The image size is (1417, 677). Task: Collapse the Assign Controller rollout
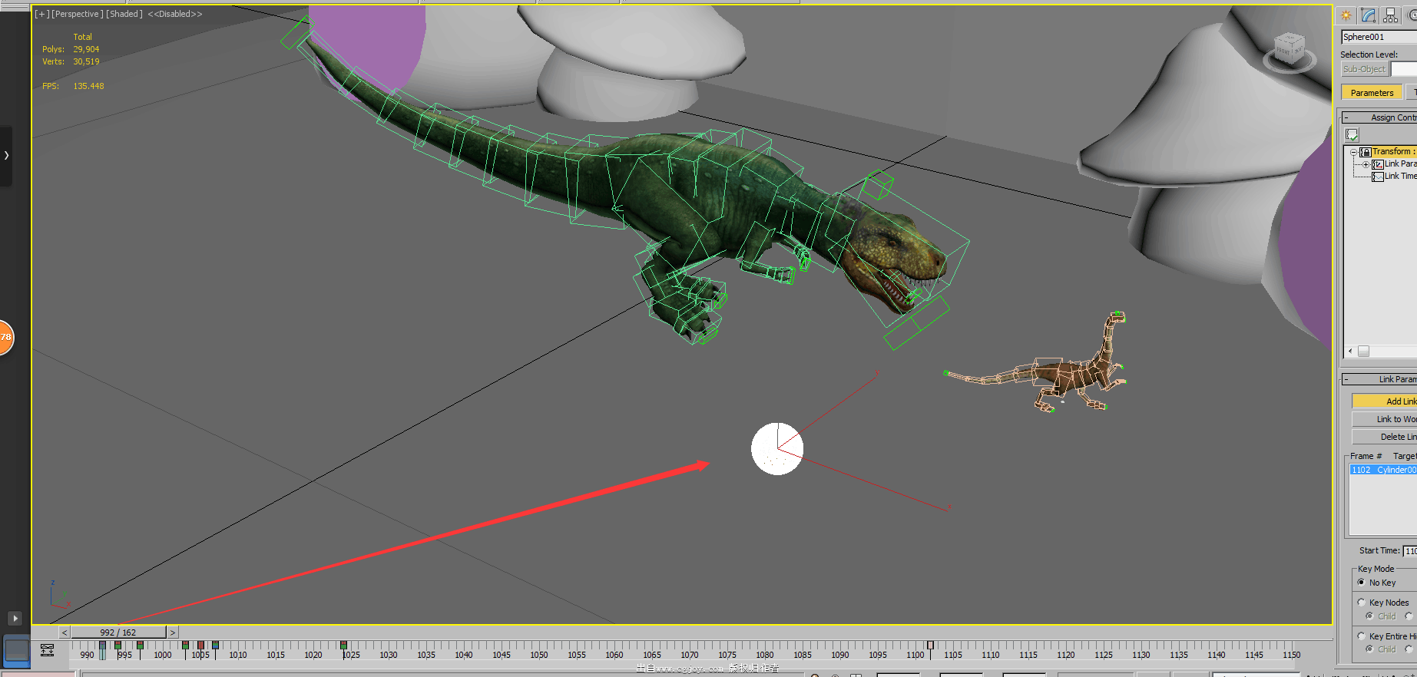tap(1346, 117)
